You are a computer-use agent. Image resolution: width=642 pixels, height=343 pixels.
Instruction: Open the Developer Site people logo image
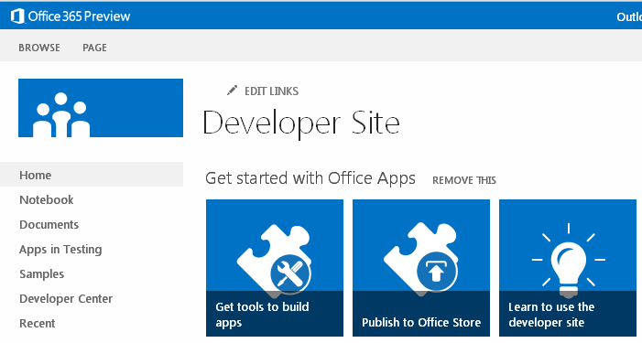101,108
